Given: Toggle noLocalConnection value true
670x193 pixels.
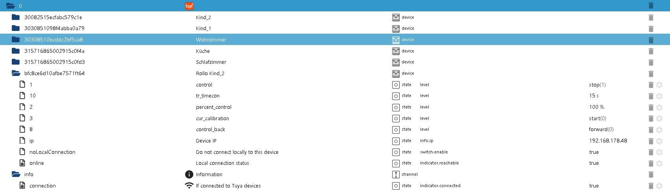Looking at the screenshot, I should (594, 152).
